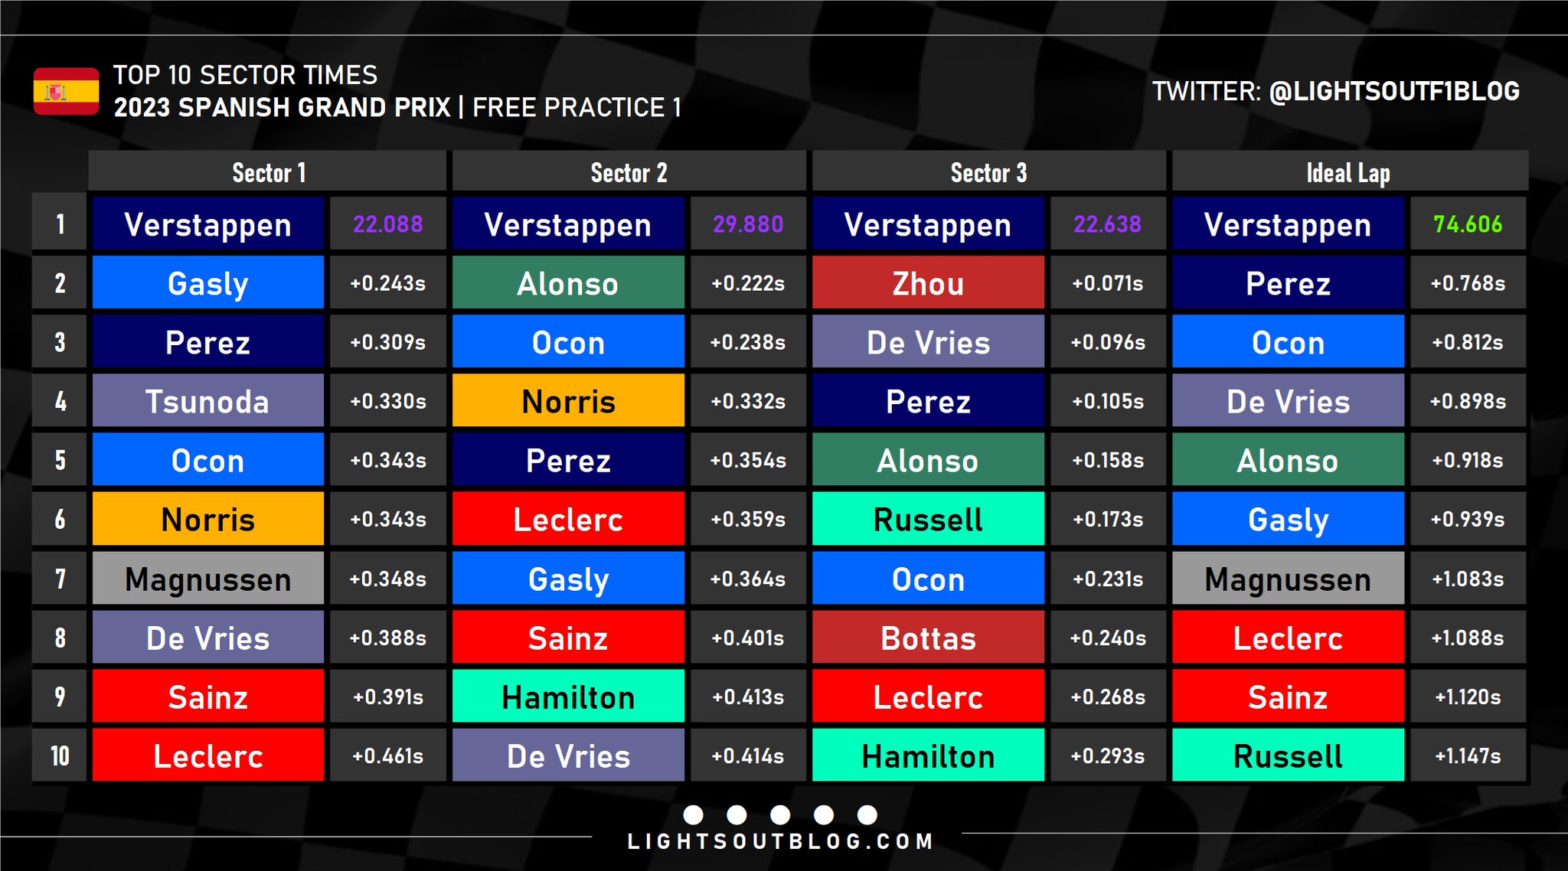This screenshot has height=871, width=1568.
Task: Click Tsunoda in the Sector 1 column
Action: click(x=208, y=401)
